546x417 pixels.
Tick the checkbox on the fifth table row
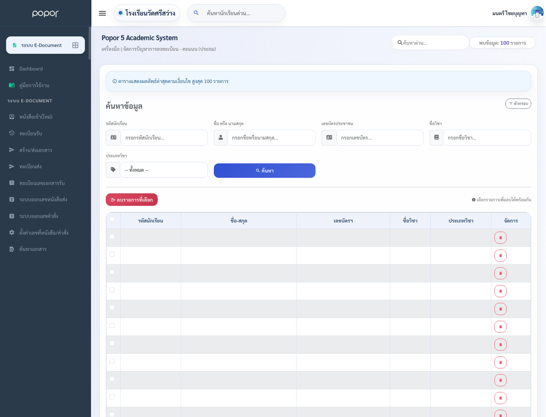click(x=112, y=307)
